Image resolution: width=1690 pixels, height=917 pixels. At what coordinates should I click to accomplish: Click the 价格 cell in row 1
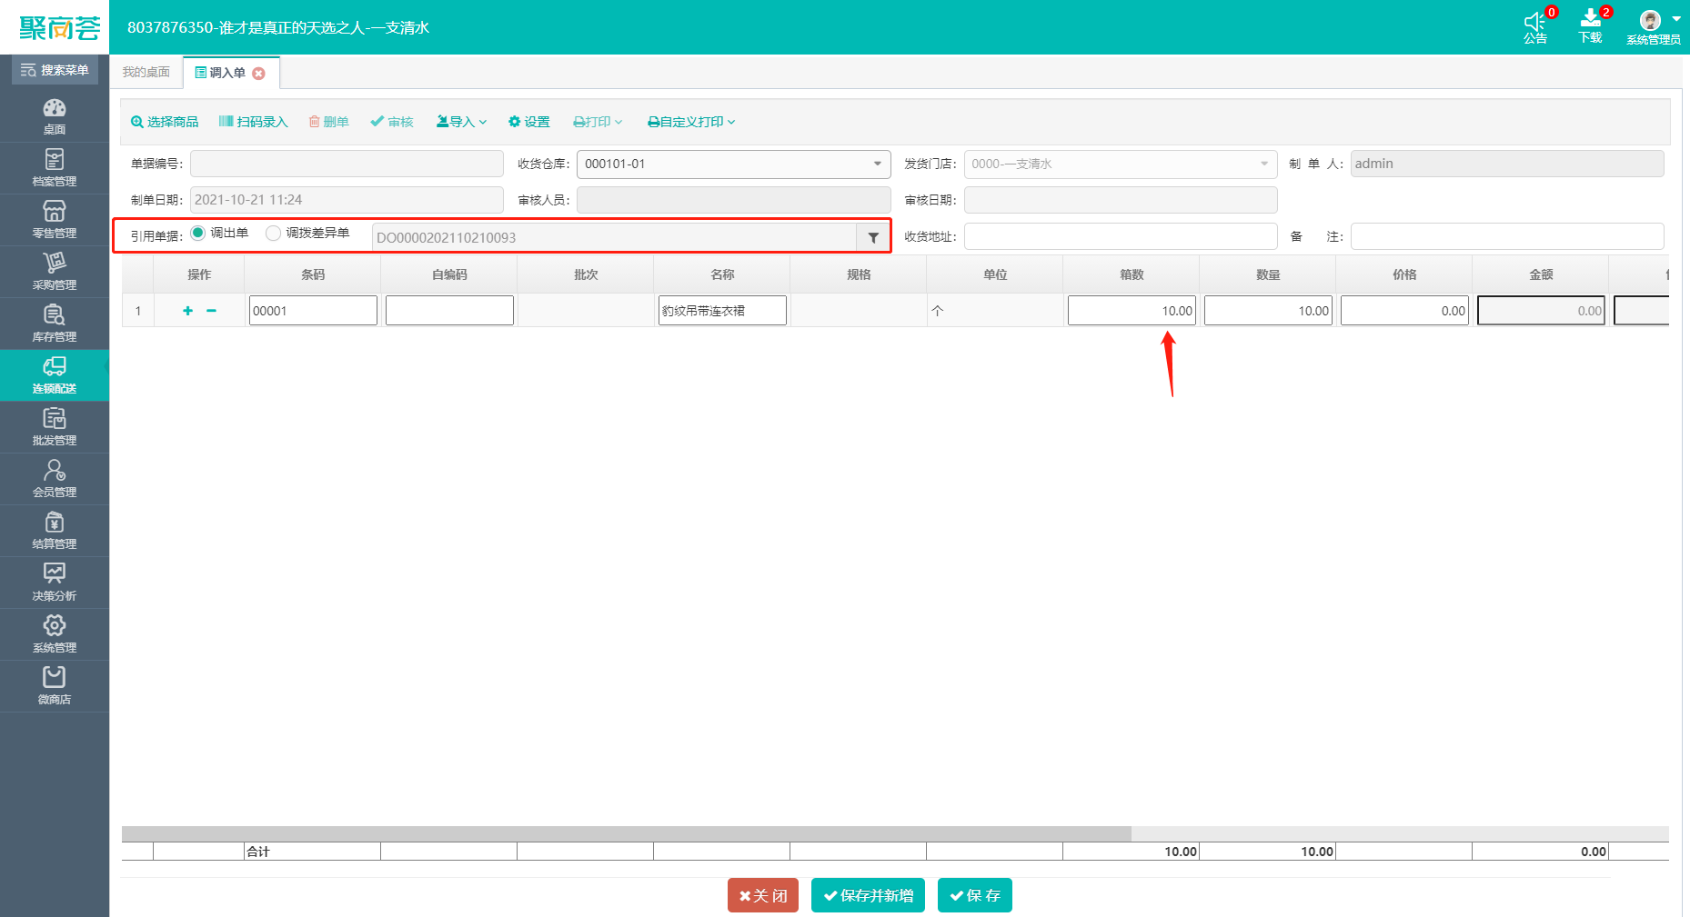coord(1404,311)
